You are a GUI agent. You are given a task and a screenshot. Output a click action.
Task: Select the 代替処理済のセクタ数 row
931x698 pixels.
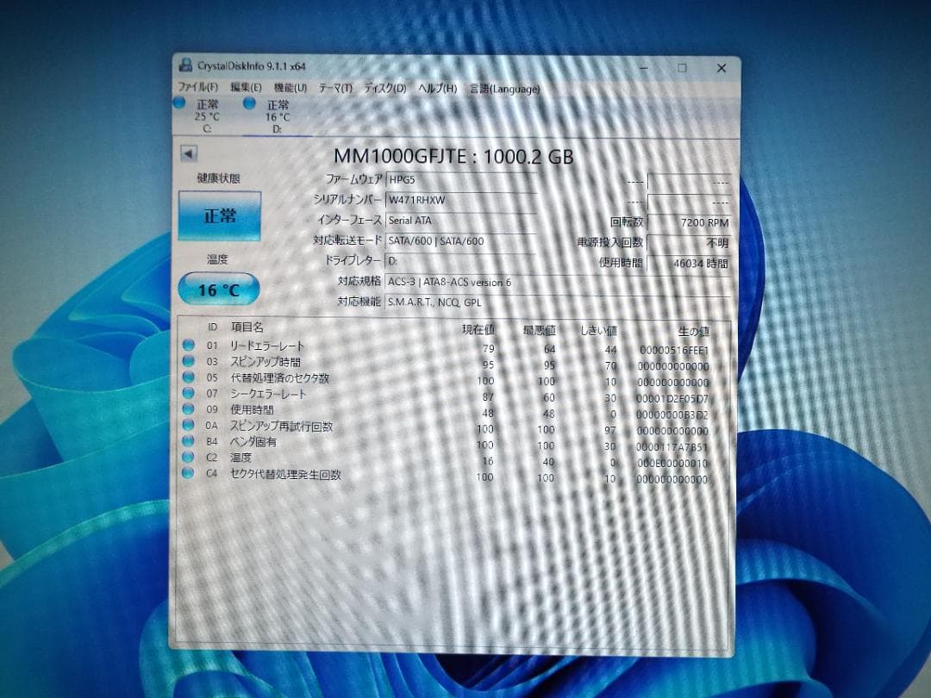click(281, 379)
